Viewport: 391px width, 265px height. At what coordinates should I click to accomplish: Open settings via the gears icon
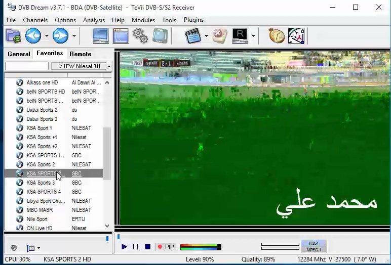[140, 35]
